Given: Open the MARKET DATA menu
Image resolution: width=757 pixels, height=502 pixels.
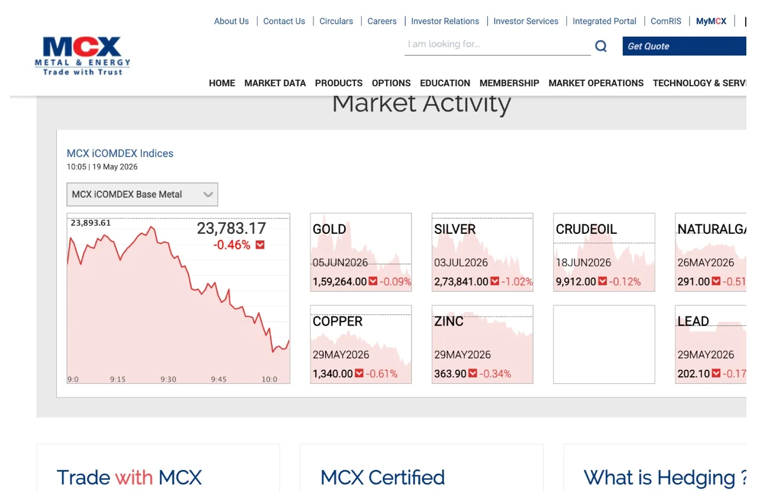Looking at the screenshot, I should (275, 83).
